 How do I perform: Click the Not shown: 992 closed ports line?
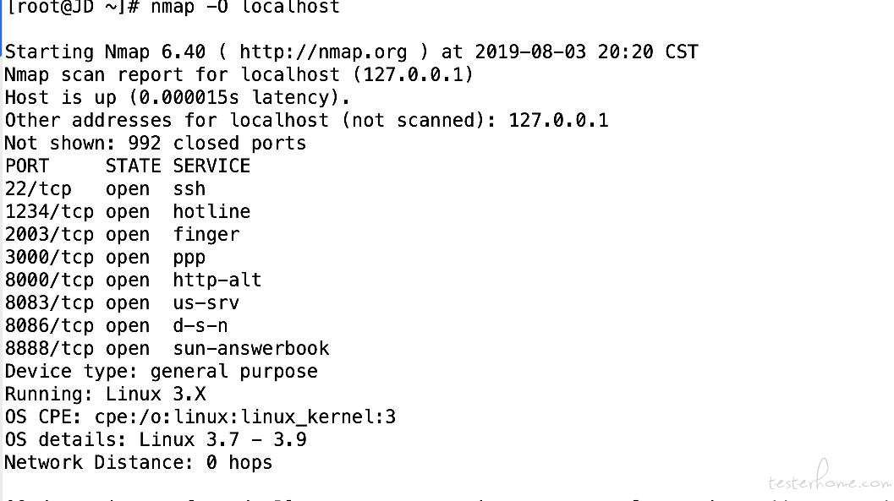tap(155, 143)
